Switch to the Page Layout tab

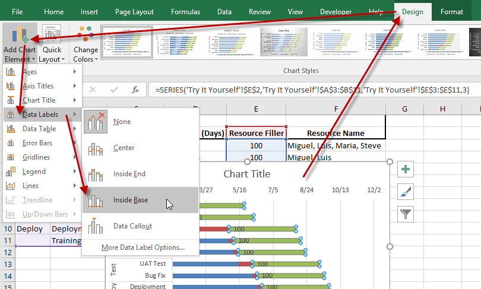pyautogui.click(x=134, y=11)
